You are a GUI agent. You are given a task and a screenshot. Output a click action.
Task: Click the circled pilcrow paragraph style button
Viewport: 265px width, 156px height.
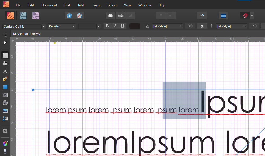[254, 26]
